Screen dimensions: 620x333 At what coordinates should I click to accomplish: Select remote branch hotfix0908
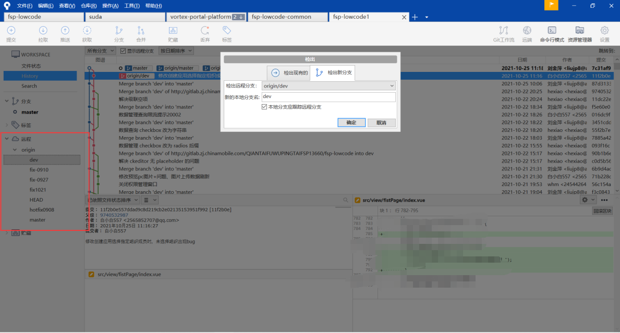pyautogui.click(x=42, y=210)
